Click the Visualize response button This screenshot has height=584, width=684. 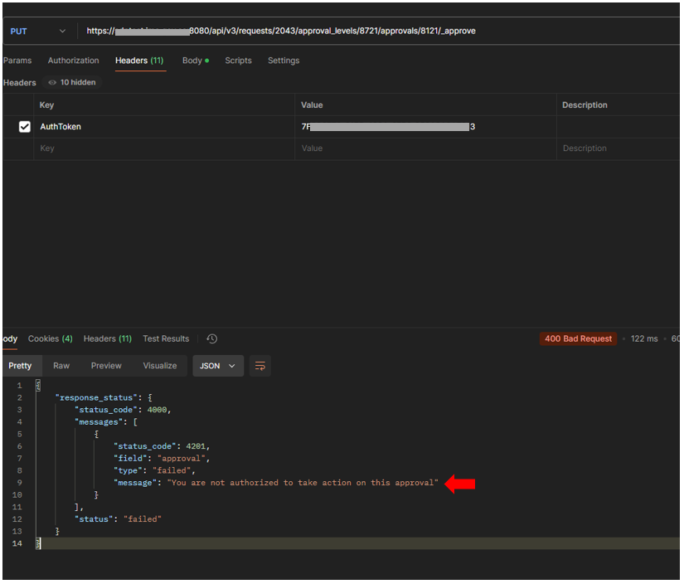point(160,366)
